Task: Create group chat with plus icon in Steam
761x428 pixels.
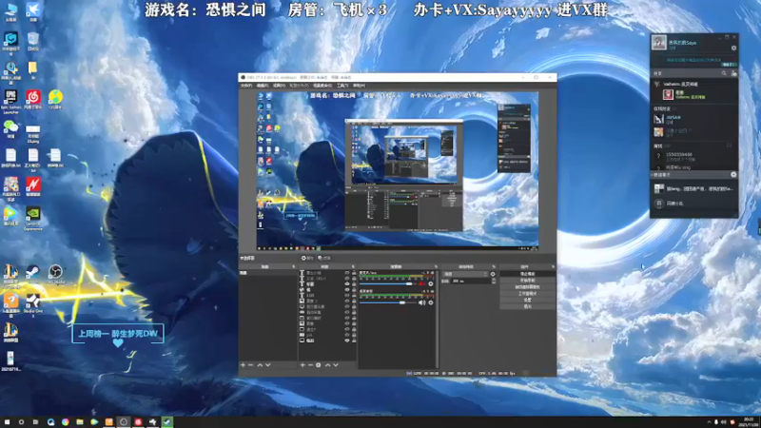Action: tap(733, 175)
